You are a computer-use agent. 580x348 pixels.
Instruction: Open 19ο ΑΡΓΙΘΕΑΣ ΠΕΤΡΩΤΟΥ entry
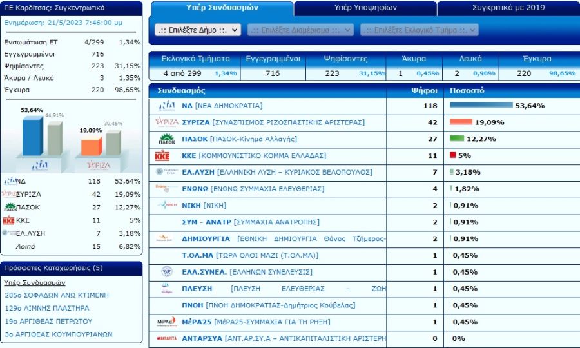48,321
